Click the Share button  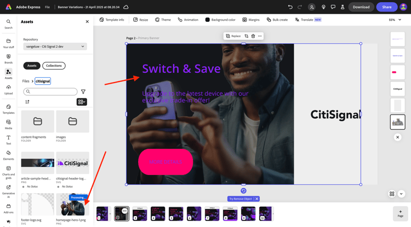coord(387,7)
